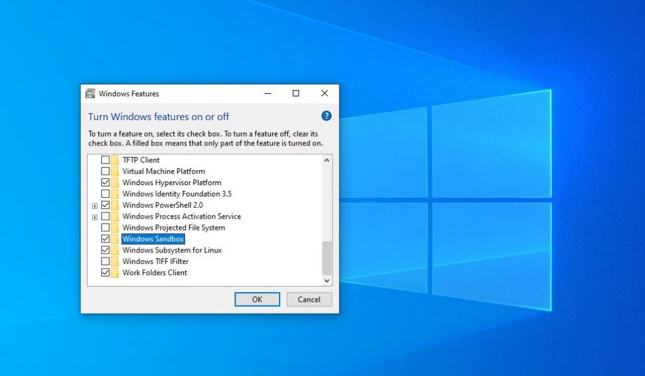
Task: Uncheck the Windows Subsystem for Linux checkbox
Action: point(105,250)
